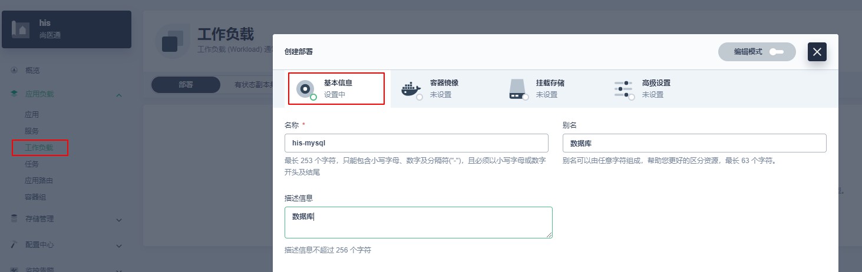Click the 挂载存储 disk drive icon
Screen dimensions: 862x272
pos(517,89)
